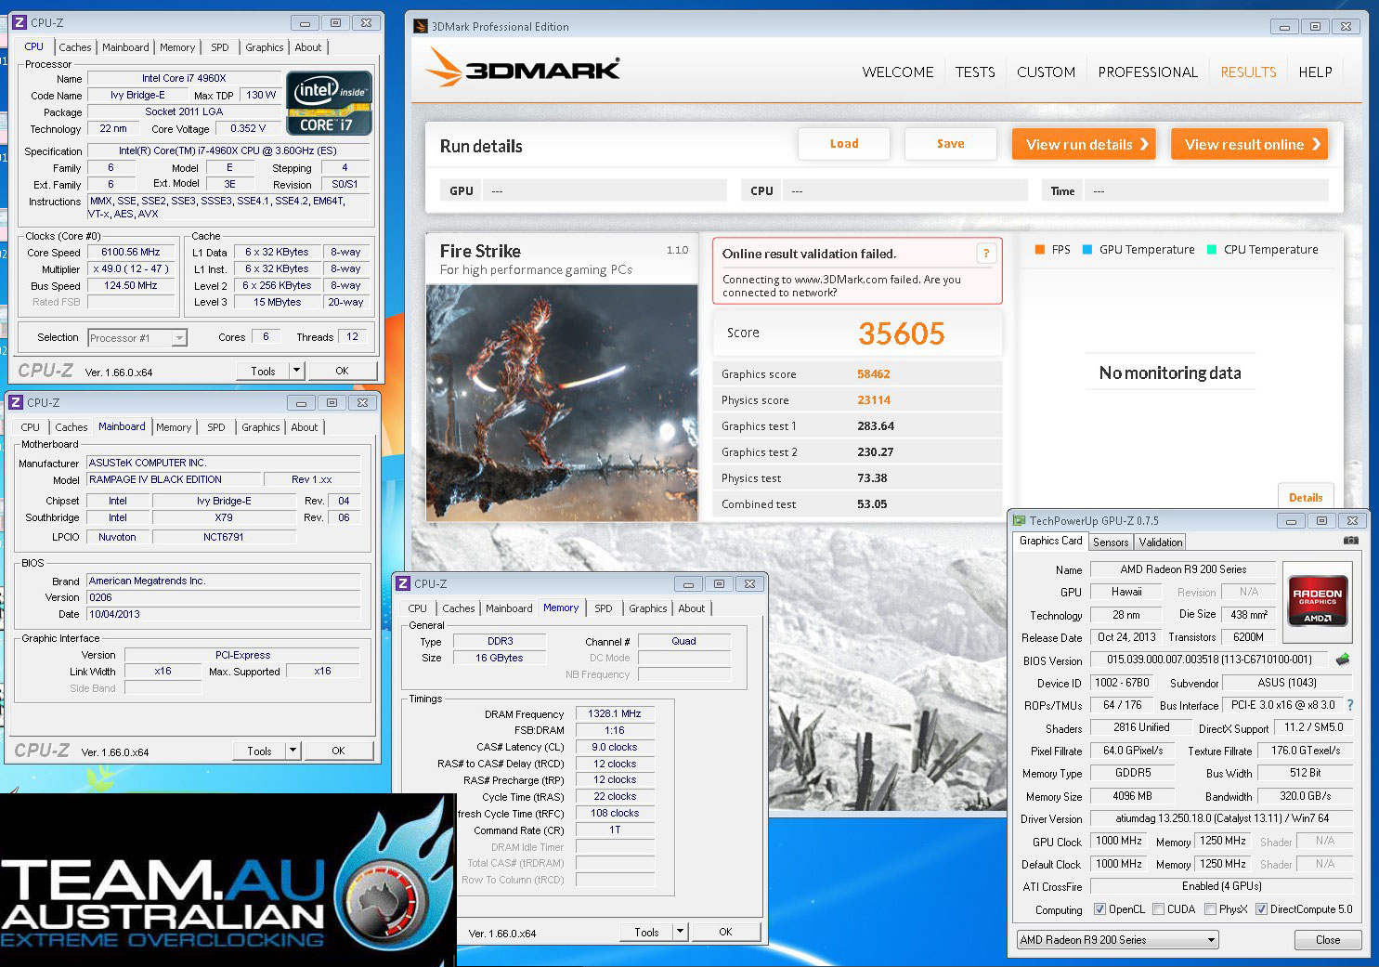Viewport: 1379px width, 967px height.
Task: Click Tools button in CPU-Z Mainboard window
Action: [259, 751]
